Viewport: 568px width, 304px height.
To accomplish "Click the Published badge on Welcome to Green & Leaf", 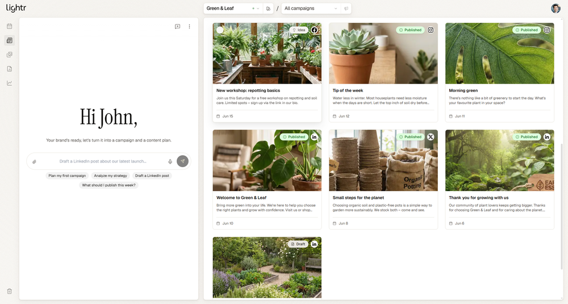I will 294,137.
